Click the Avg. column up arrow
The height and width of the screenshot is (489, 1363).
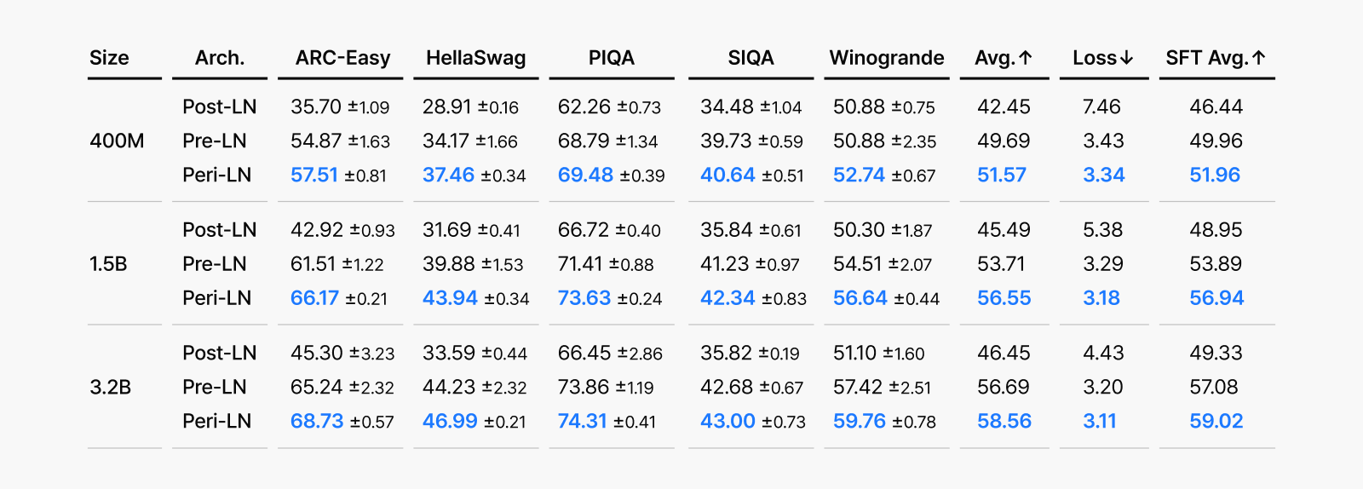point(1026,58)
